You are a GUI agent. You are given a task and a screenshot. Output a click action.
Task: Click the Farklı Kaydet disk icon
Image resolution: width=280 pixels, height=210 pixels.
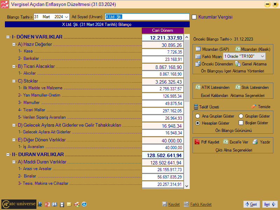tap(186, 204)
